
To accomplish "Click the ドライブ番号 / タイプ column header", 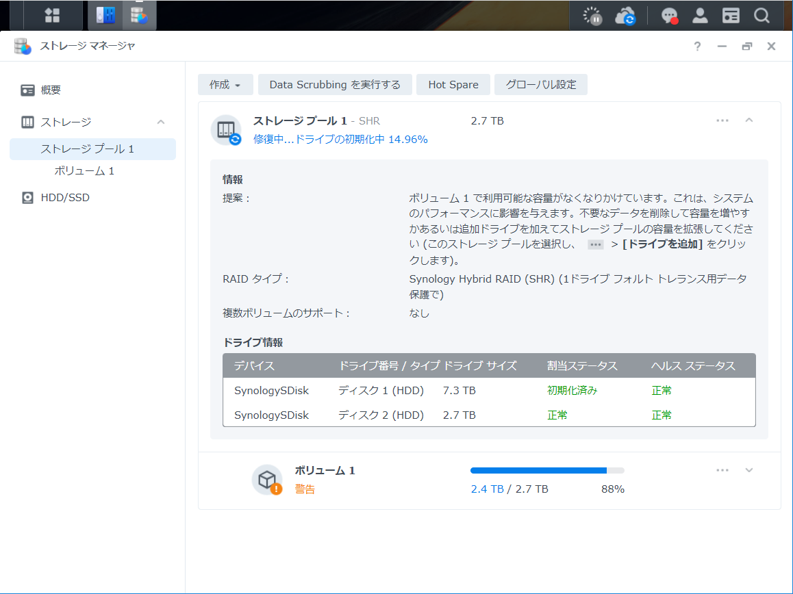I will coord(388,366).
